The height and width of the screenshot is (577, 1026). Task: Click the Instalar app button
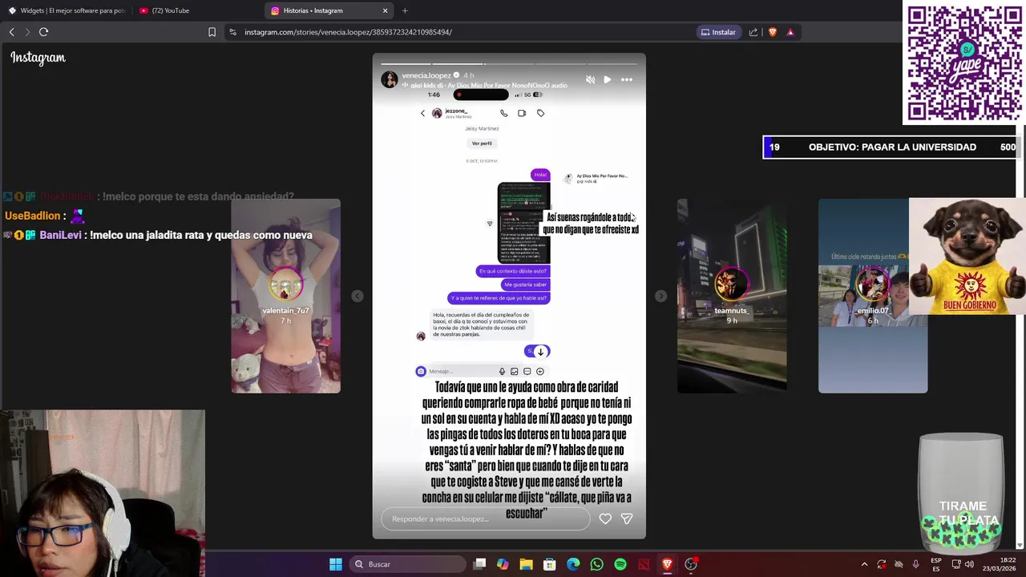(x=718, y=32)
